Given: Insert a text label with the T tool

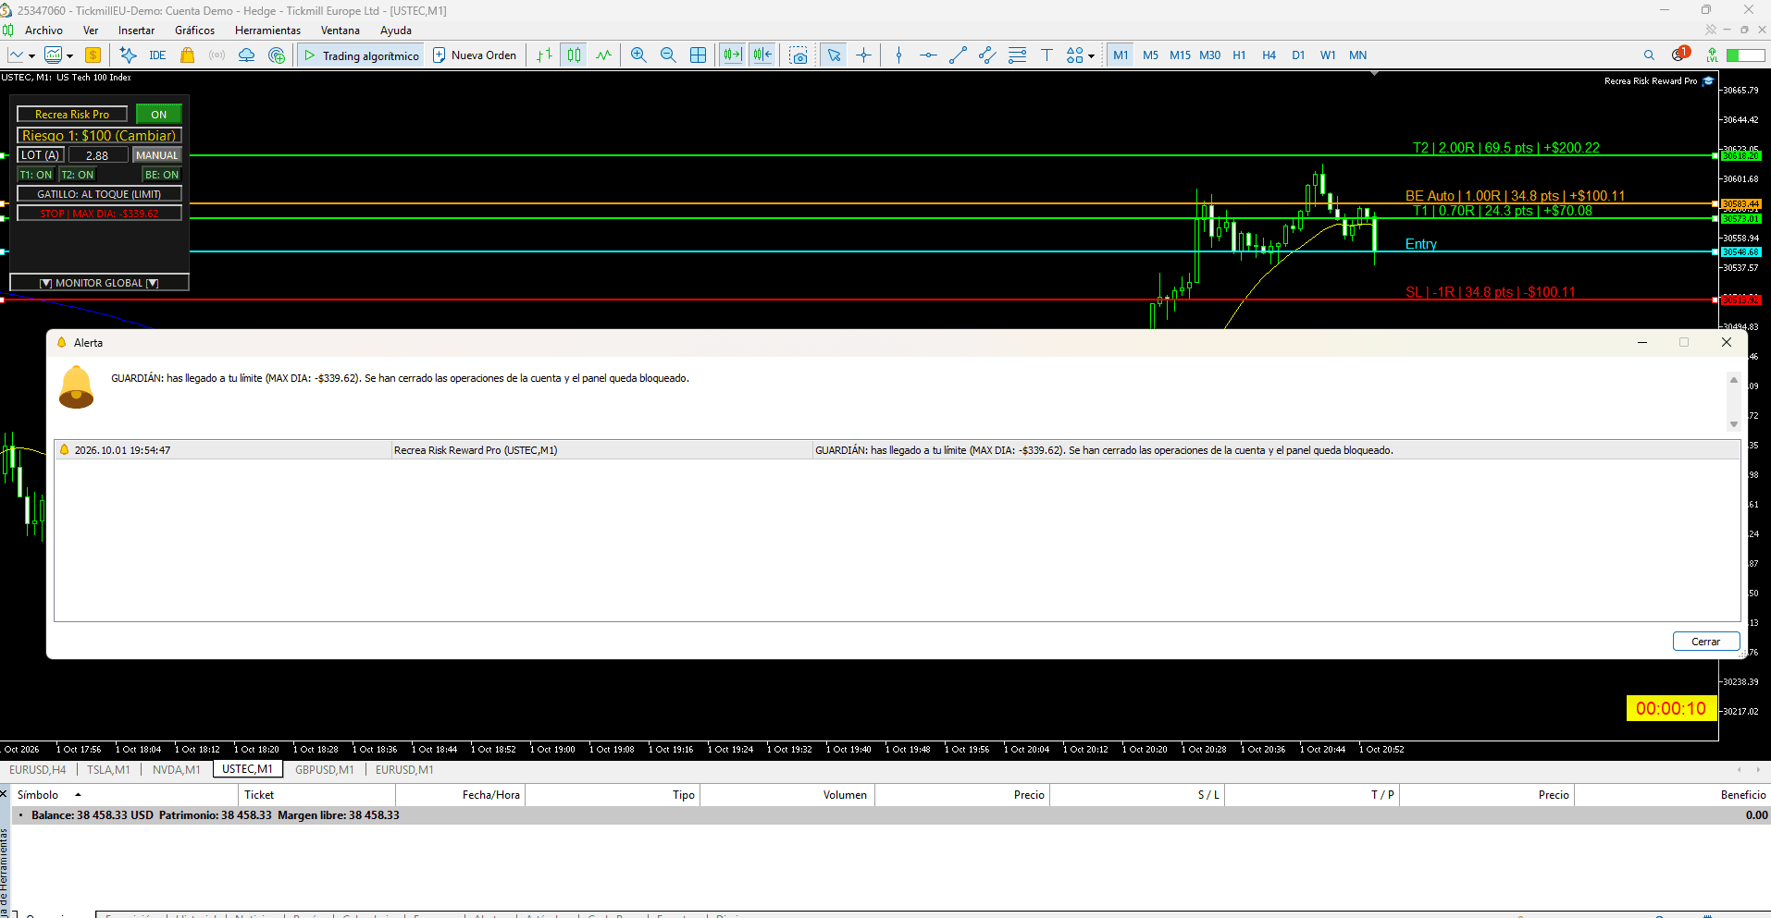Looking at the screenshot, I should point(1046,55).
